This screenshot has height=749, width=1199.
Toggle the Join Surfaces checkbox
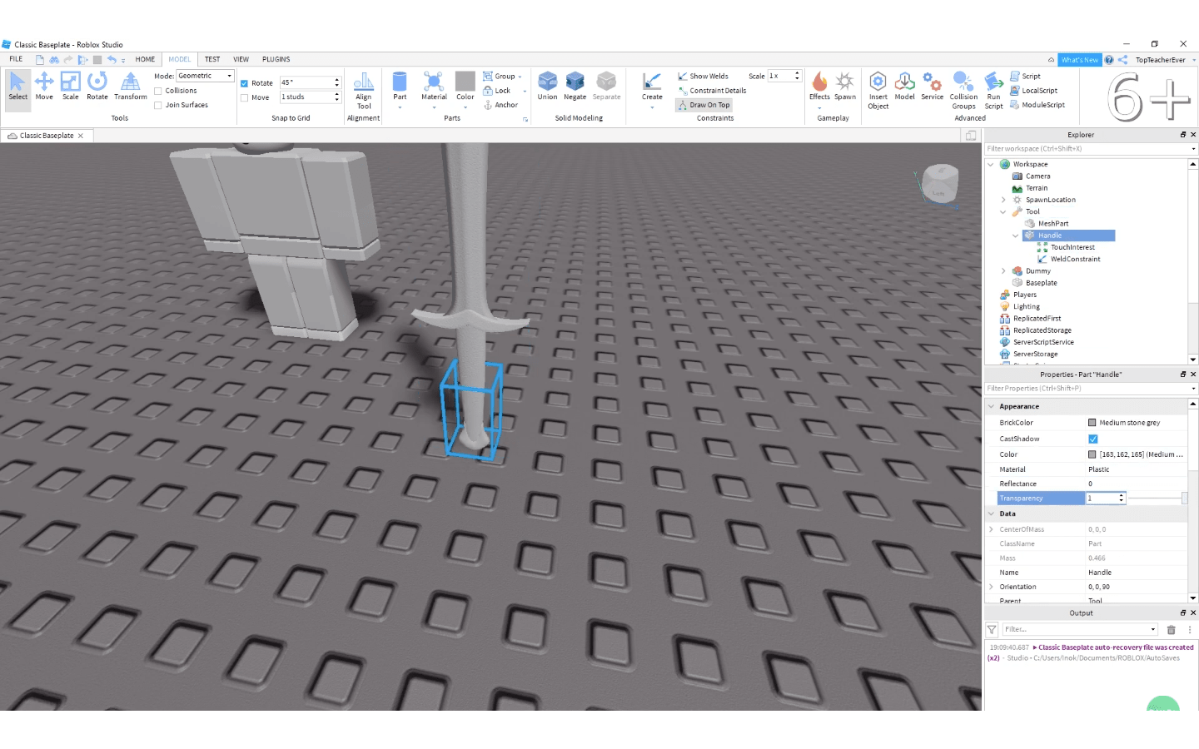158,105
